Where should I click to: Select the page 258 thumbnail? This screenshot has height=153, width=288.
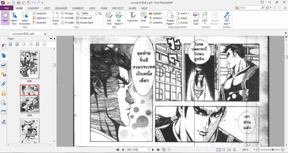point(30,65)
